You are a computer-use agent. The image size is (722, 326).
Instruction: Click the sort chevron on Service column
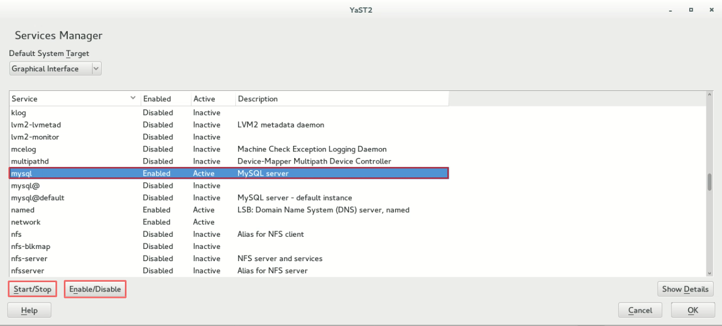133,98
